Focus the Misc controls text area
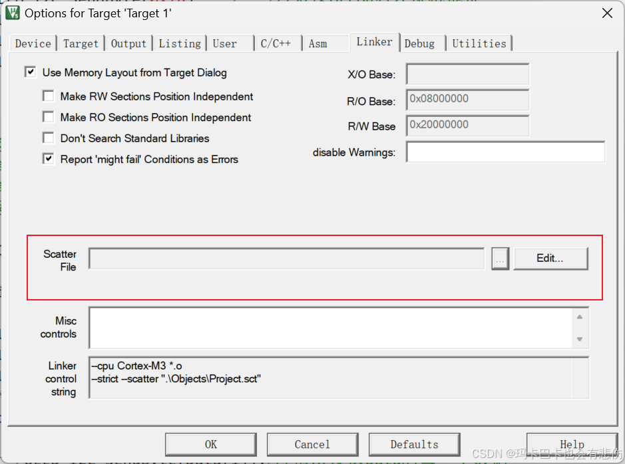The image size is (625, 464). pos(331,328)
